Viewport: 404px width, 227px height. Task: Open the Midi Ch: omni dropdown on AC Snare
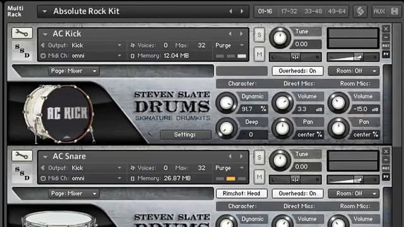click(81, 178)
